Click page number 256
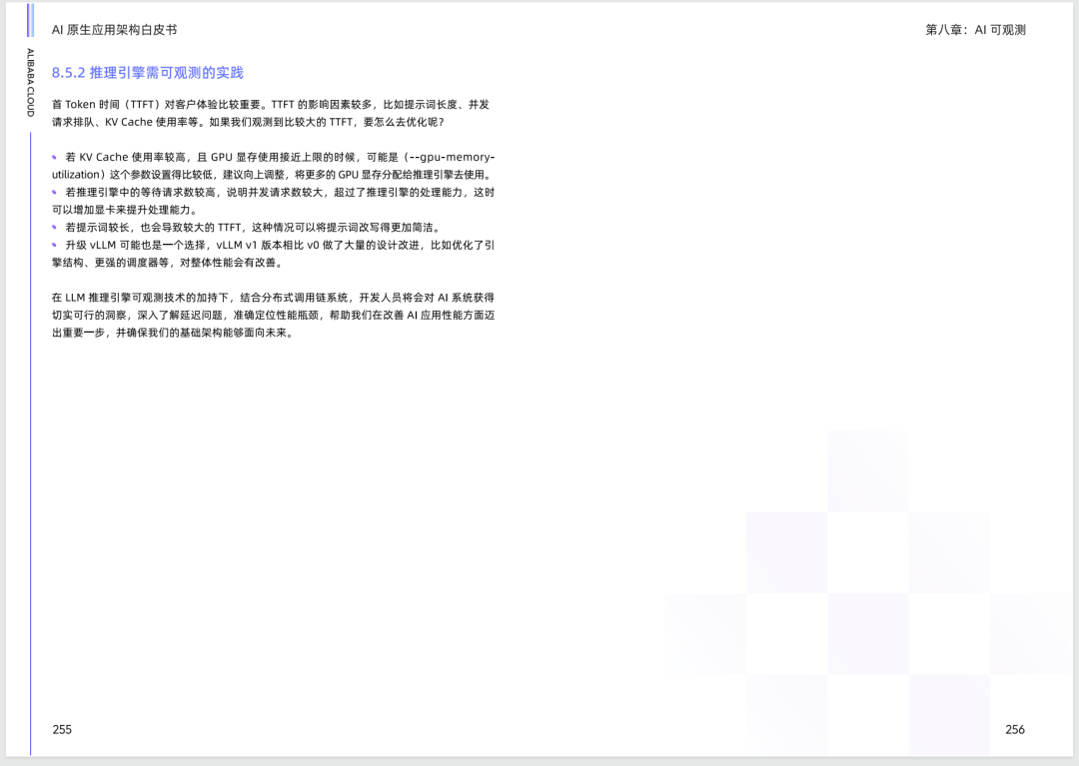Screen dimensions: 1079x766 (1015, 730)
